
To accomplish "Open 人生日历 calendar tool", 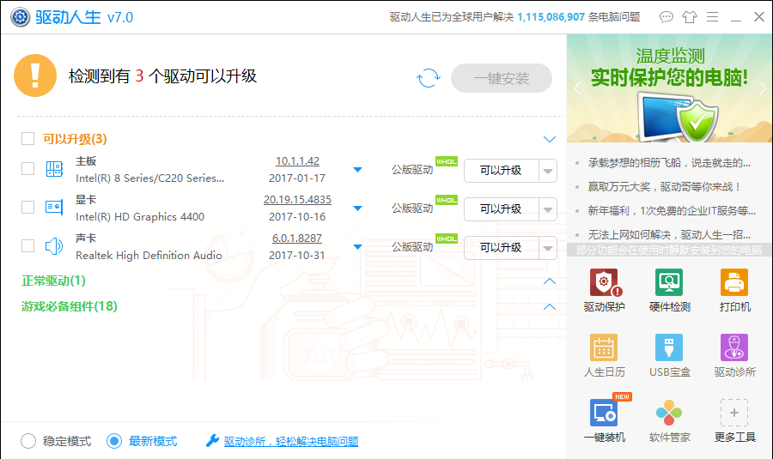I will tap(605, 355).
